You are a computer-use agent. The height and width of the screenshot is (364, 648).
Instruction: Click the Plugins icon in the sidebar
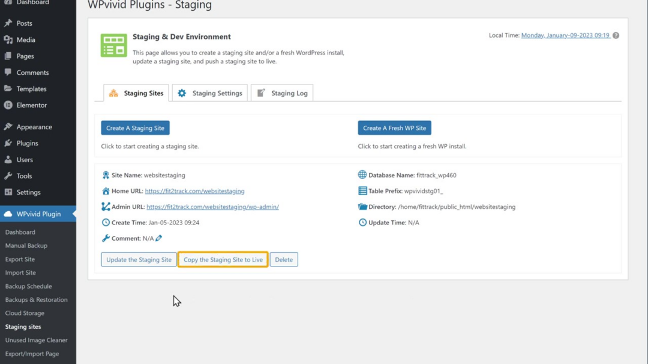pyautogui.click(x=7, y=143)
